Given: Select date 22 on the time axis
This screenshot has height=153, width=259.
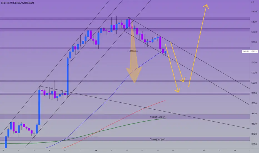Looking at the screenshot, I should click(x=188, y=150).
